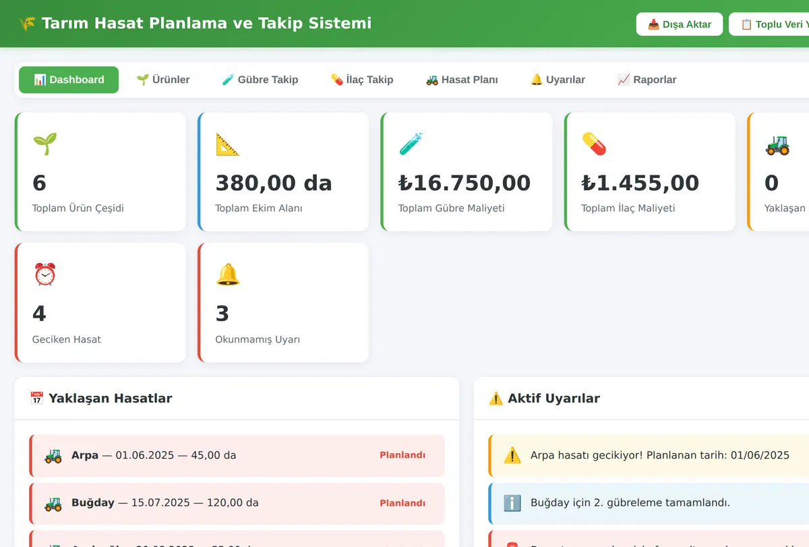Open the Gübre Takip tab
The image size is (809, 547).
click(x=260, y=80)
